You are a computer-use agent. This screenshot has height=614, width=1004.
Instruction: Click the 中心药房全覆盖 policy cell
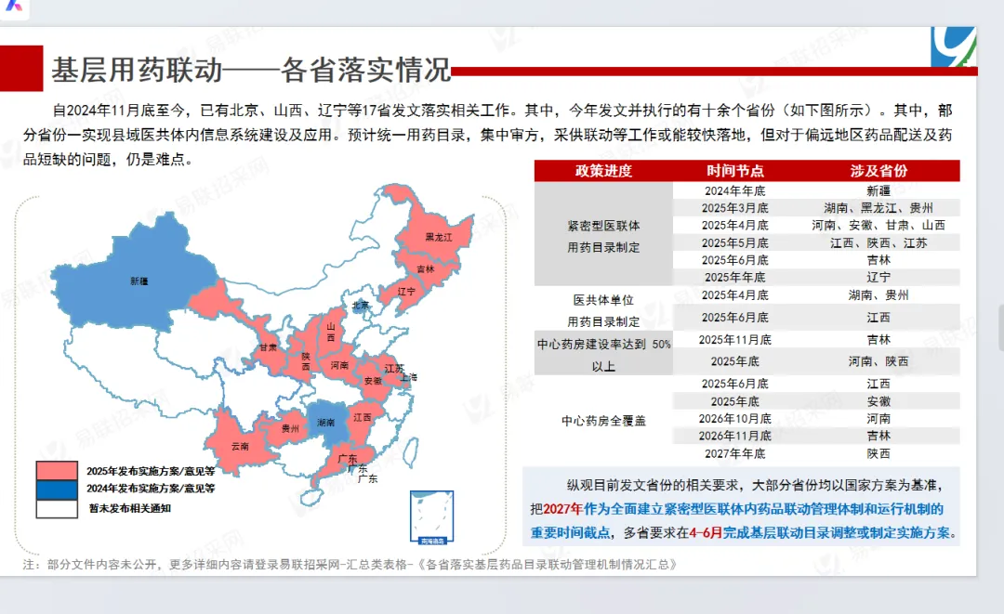(x=603, y=421)
